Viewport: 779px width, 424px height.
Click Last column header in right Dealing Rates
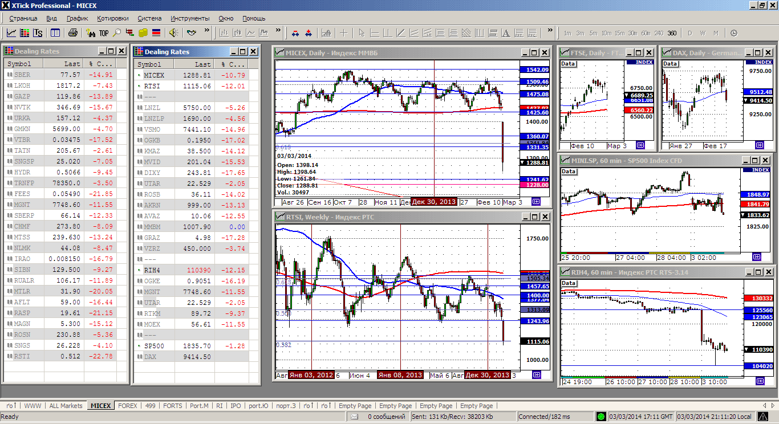(194, 64)
